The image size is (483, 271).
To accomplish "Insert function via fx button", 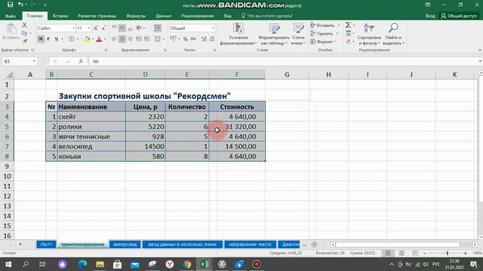I will [x=81, y=62].
